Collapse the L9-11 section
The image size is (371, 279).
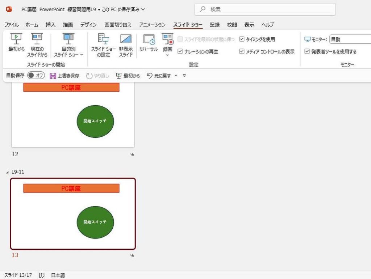click(8, 172)
